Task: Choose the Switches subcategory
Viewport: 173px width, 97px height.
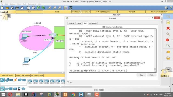Action: pyautogui.click(x=6, y=89)
